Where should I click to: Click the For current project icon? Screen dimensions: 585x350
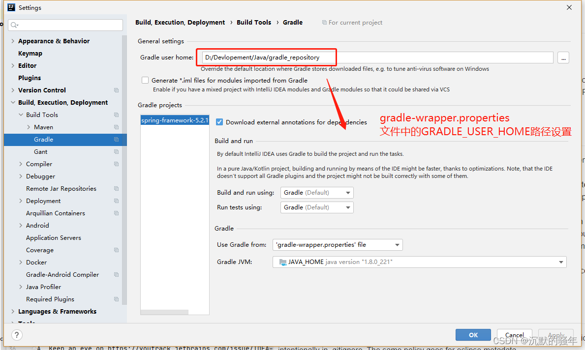tap(324, 22)
